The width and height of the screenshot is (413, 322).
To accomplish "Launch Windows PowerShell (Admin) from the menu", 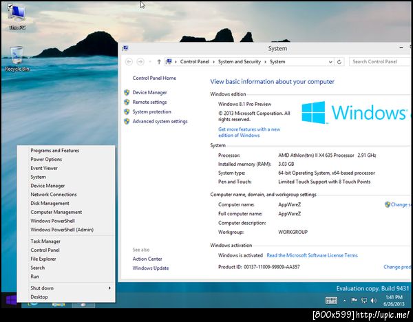I will point(66,230).
